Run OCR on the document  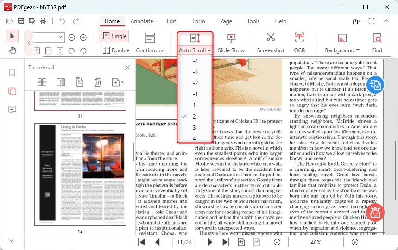pos(299,43)
